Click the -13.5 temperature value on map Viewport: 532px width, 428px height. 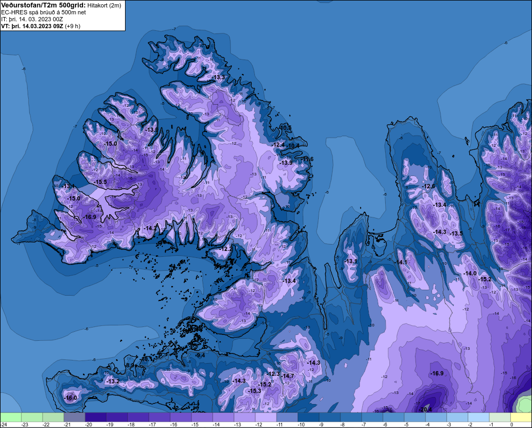point(456,233)
